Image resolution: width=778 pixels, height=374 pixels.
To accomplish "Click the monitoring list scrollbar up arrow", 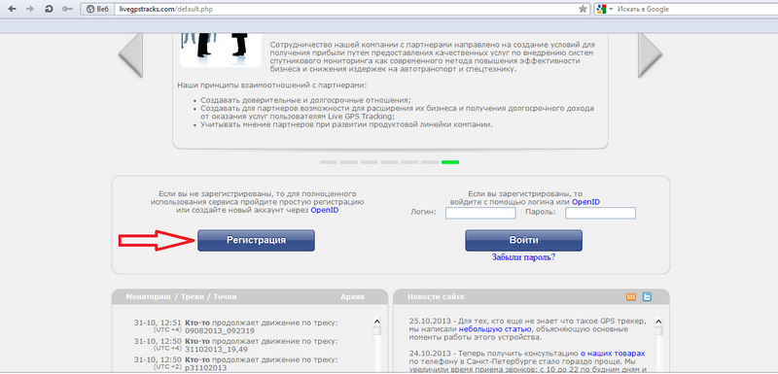I will point(376,322).
